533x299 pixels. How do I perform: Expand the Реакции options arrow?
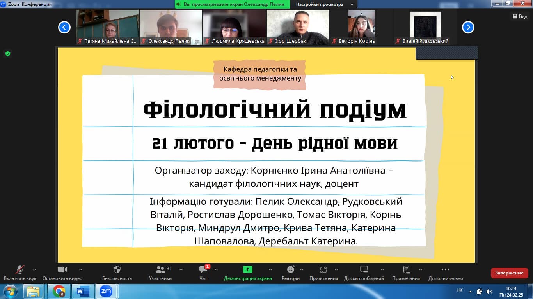(302, 269)
